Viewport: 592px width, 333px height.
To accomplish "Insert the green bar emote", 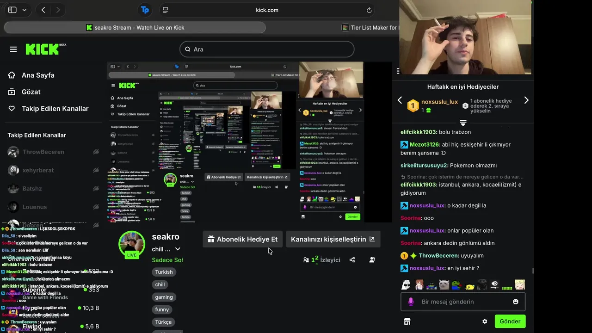I will (x=507, y=288).
